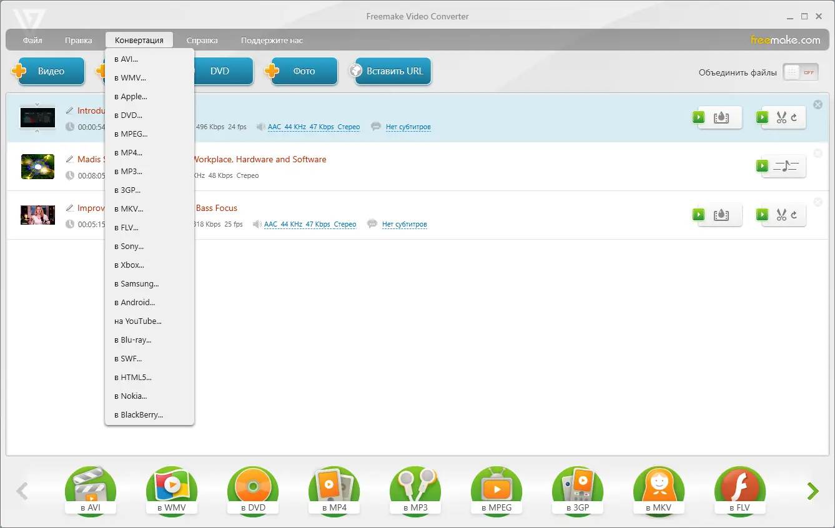Remove the Madis file with its X icon
Image resolution: width=835 pixels, height=528 pixels.
tap(818, 154)
